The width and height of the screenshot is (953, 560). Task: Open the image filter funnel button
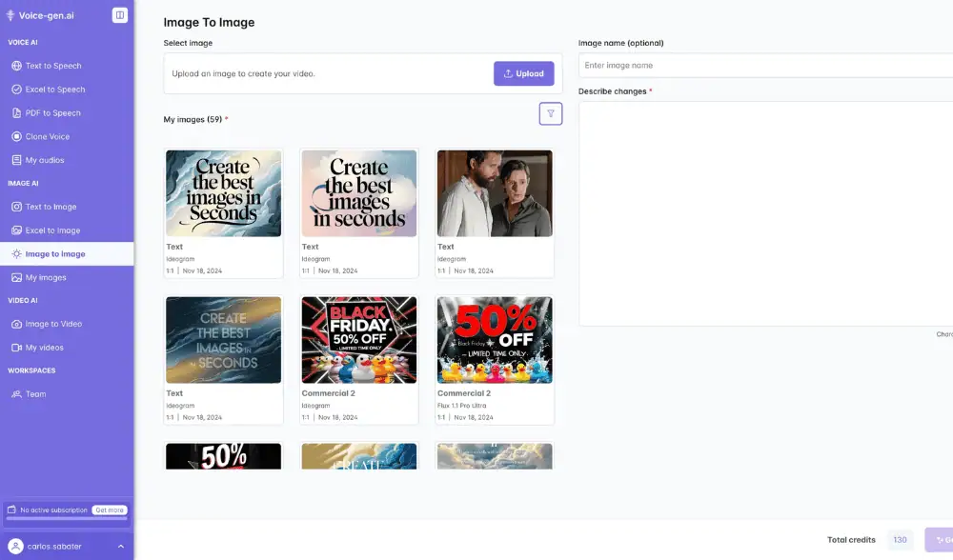click(550, 113)
